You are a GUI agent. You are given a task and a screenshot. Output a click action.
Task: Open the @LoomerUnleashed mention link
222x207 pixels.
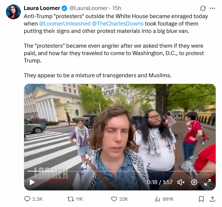pyautogui.click(x=65, y=24)
